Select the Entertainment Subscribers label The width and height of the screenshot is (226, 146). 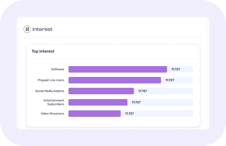54,102
